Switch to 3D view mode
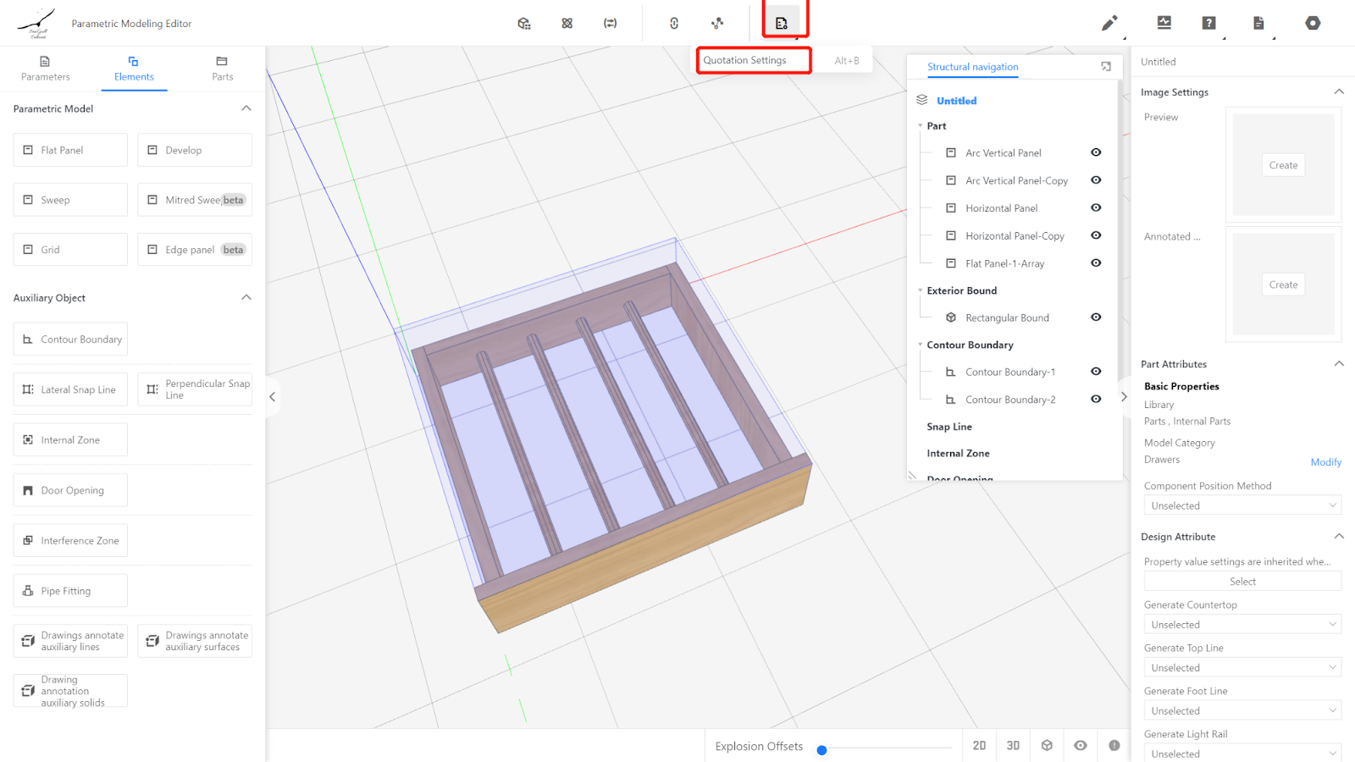This screenshot has height=762, width=1355. (x=1013, y=745)
